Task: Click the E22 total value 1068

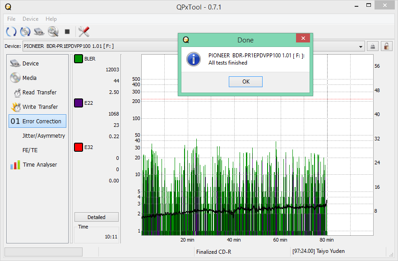Action: pyautogui.click(x=113, y=114)
